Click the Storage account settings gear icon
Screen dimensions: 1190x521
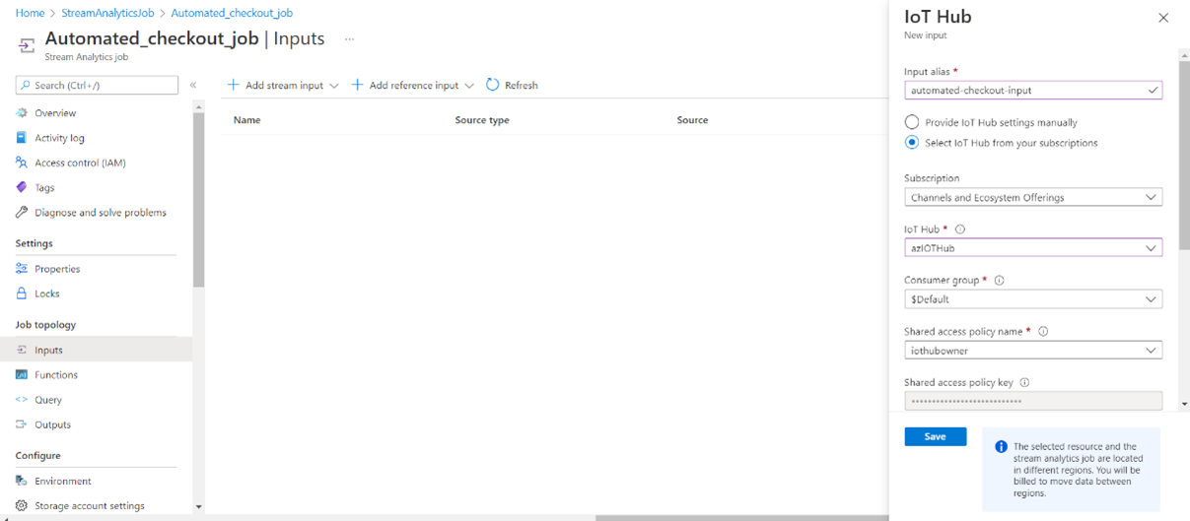22,505
